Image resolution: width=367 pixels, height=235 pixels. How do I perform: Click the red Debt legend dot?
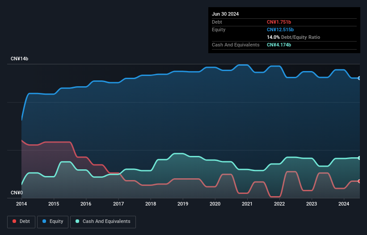tap(14, 221)
